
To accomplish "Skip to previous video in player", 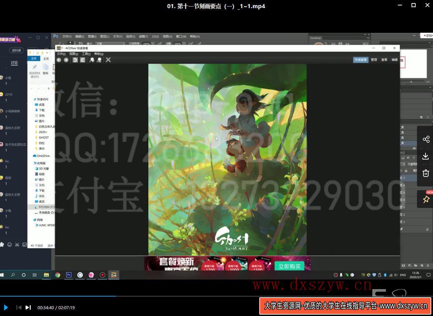I will [19, 307].
